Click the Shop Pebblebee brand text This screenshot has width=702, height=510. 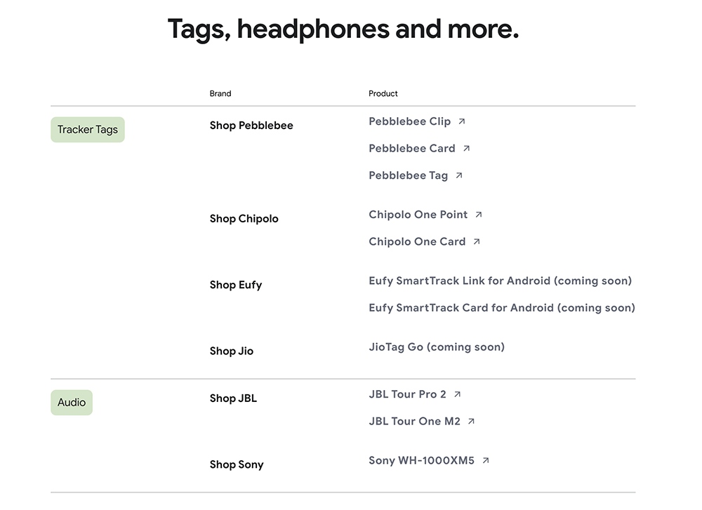251,126
